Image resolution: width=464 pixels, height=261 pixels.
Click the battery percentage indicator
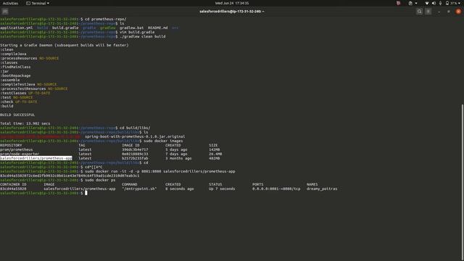click(x=452, y=3)
